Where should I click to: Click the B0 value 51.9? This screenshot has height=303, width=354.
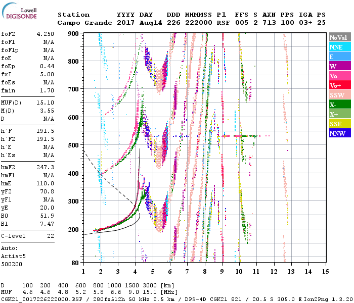point(47,216)
